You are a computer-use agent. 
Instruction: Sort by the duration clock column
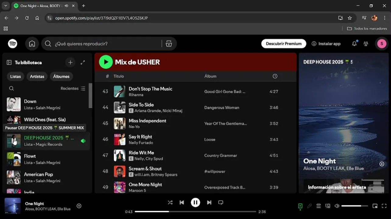coord(275,76)
